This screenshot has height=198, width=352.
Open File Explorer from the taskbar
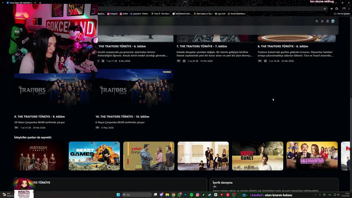pyautogui.click(x=167, y=195)
